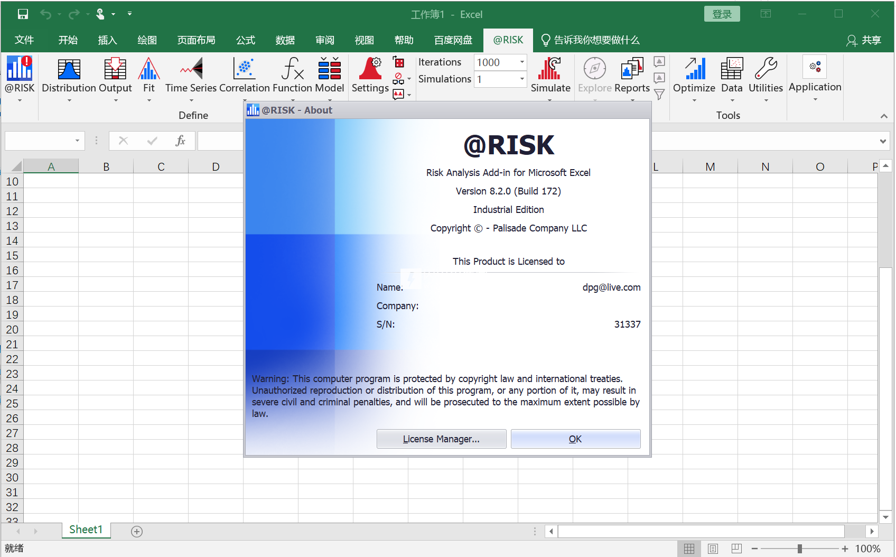
Task: Open the 文件 tab
Action: (x=24, y=40)
